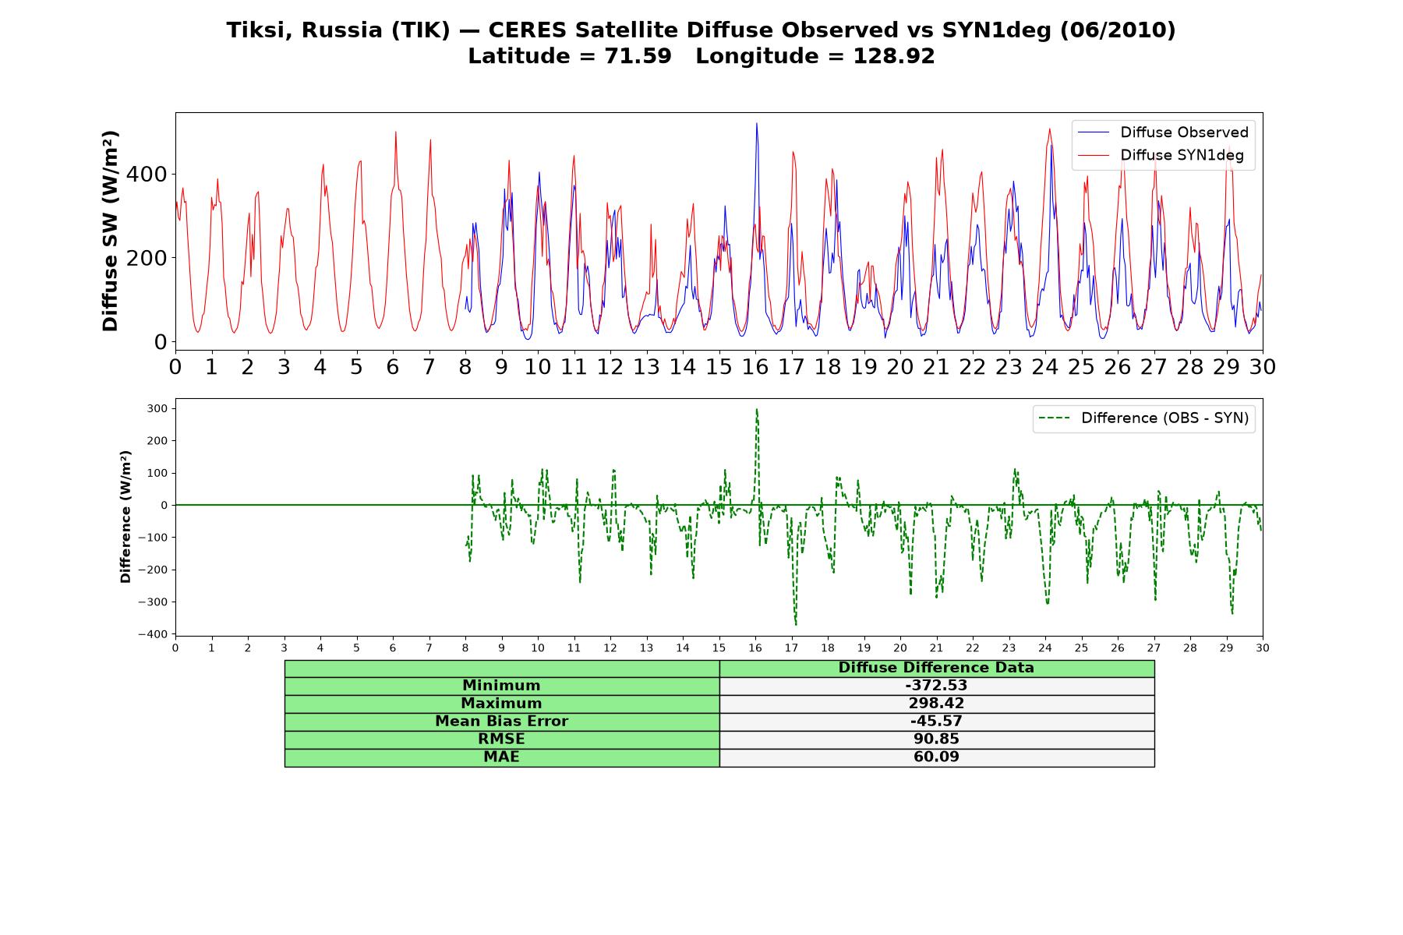This screenshot has height=935, width=1403.
Task: Click the green difference peak near 300
Action: pyautogui.click(x=756, y=410)
